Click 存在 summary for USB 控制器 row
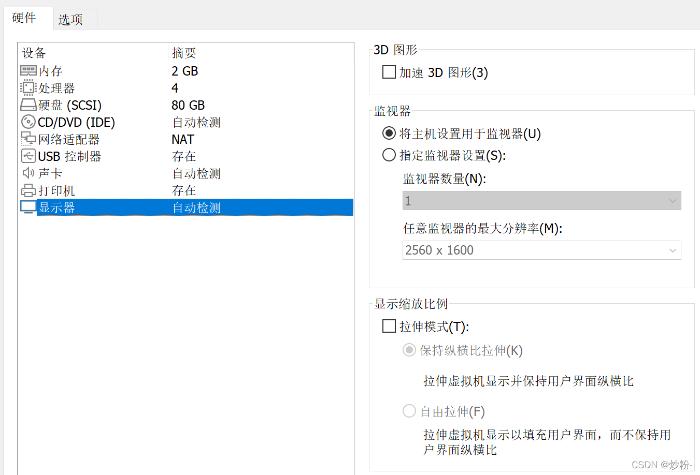Image resolution: width=700 pixels, height=475 pixels. tap(184, 156)
